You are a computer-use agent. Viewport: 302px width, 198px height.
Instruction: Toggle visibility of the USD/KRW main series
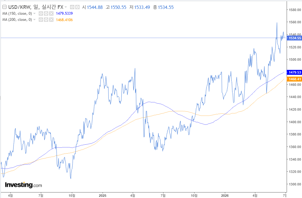pyautogui.click(x=72, y=7)
